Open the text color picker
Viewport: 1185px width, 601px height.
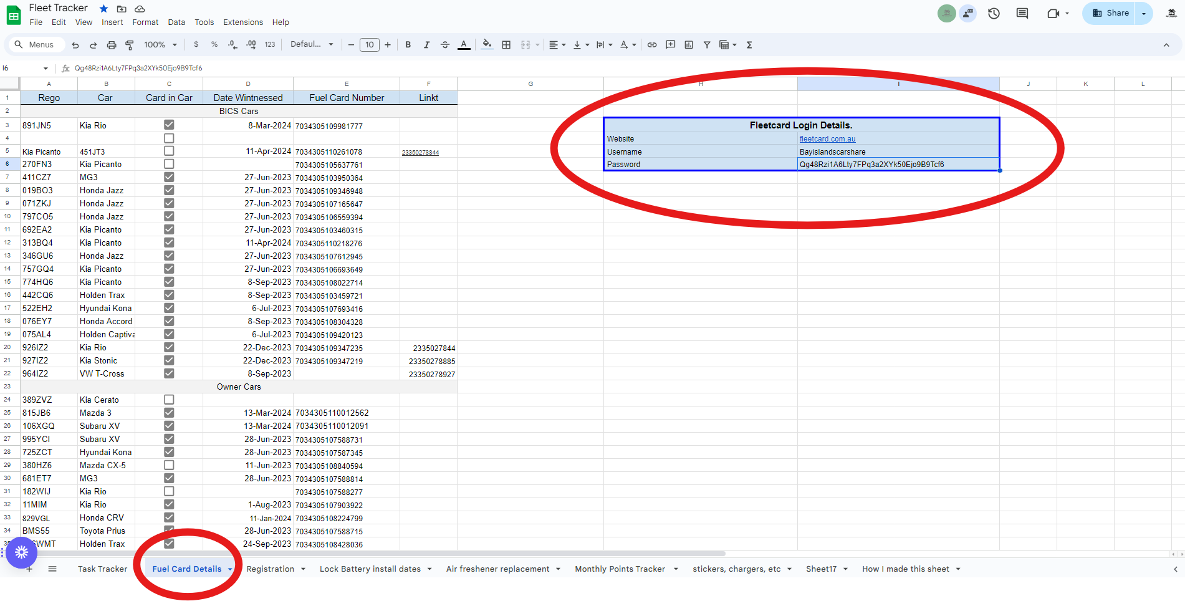point(464,45)
